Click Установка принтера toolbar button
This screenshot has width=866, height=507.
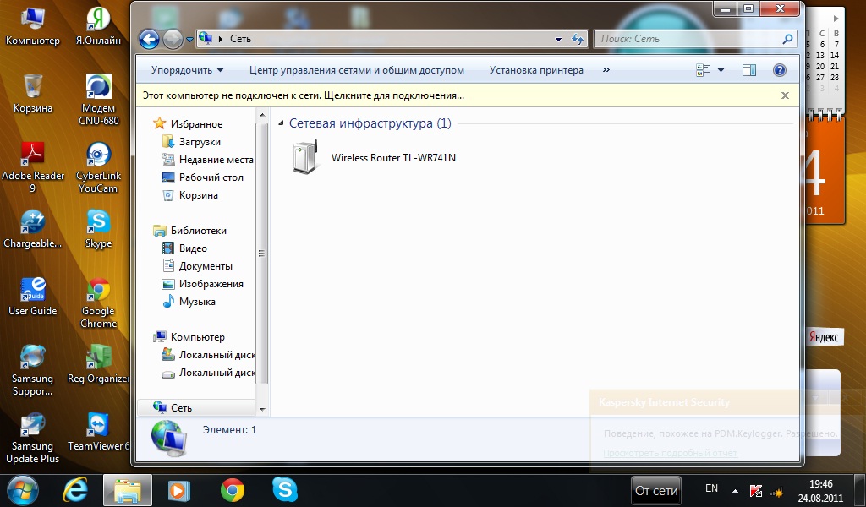click(x=536, y=70)
